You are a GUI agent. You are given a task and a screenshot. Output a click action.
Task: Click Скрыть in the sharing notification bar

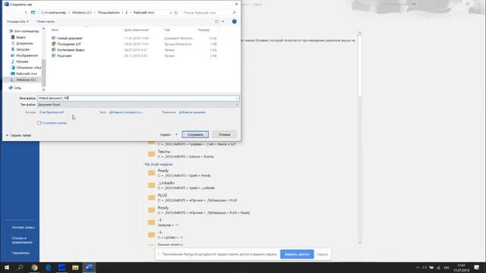click(322, 254)
